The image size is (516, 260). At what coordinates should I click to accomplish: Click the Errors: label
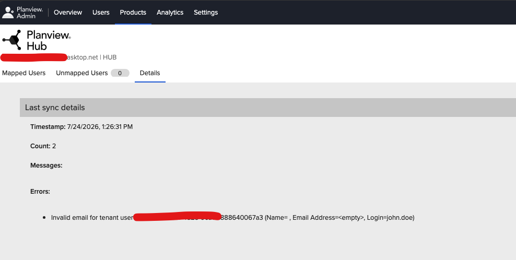pyautogui.click(x=40, y=192)
